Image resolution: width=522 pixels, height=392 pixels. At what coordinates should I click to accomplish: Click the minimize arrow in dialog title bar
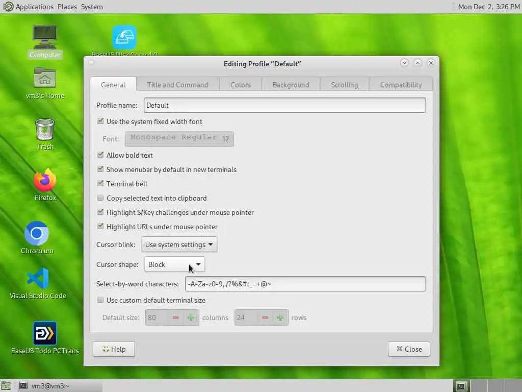point(404,63)
